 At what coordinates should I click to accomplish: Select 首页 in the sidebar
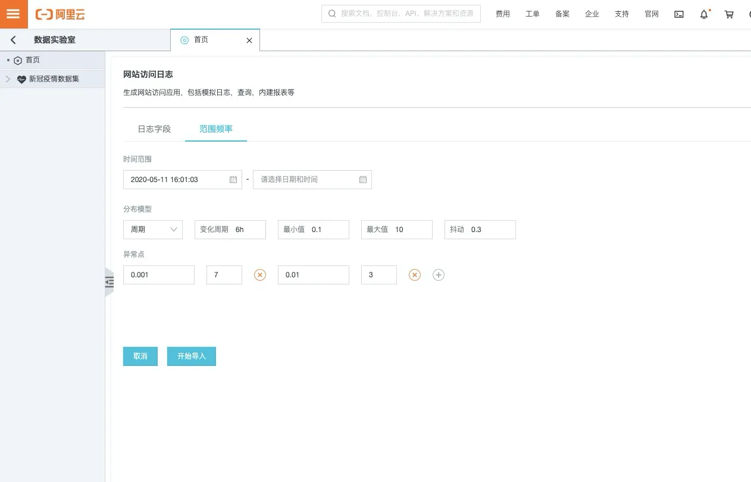[x=52, y=61]
